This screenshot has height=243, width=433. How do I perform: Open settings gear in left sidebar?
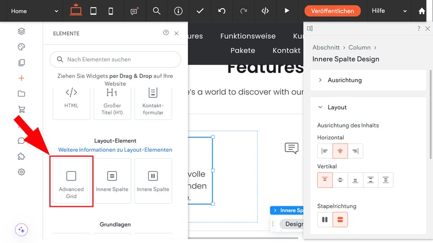click(x=22, y=172)
